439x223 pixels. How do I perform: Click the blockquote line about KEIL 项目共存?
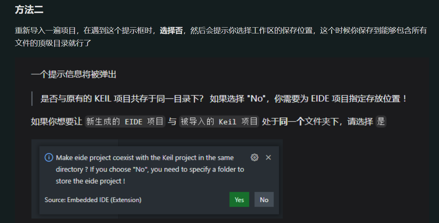223,98
